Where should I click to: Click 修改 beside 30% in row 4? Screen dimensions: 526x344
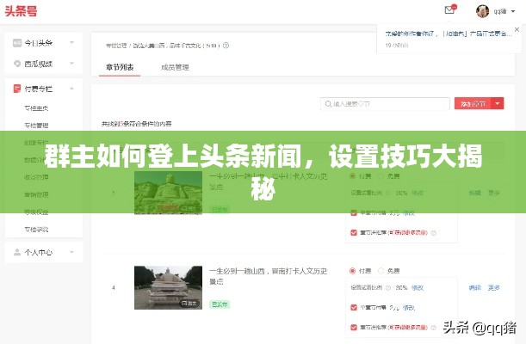click(418, 287)
